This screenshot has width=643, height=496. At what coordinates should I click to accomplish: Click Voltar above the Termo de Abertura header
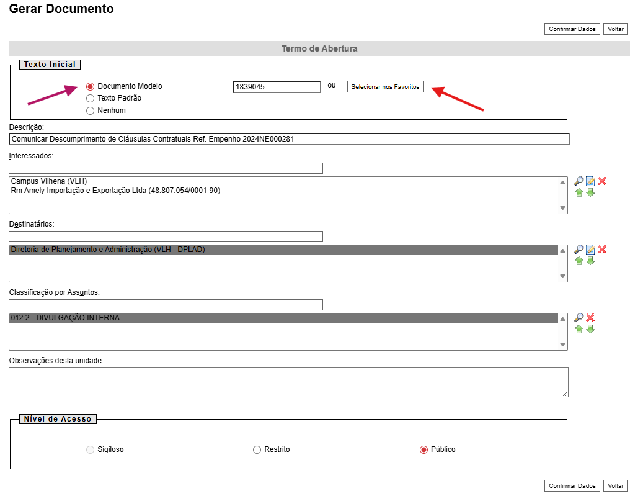tap(616, 29)
